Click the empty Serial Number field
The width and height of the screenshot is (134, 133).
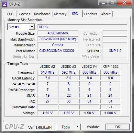click(x=58, y=56)
